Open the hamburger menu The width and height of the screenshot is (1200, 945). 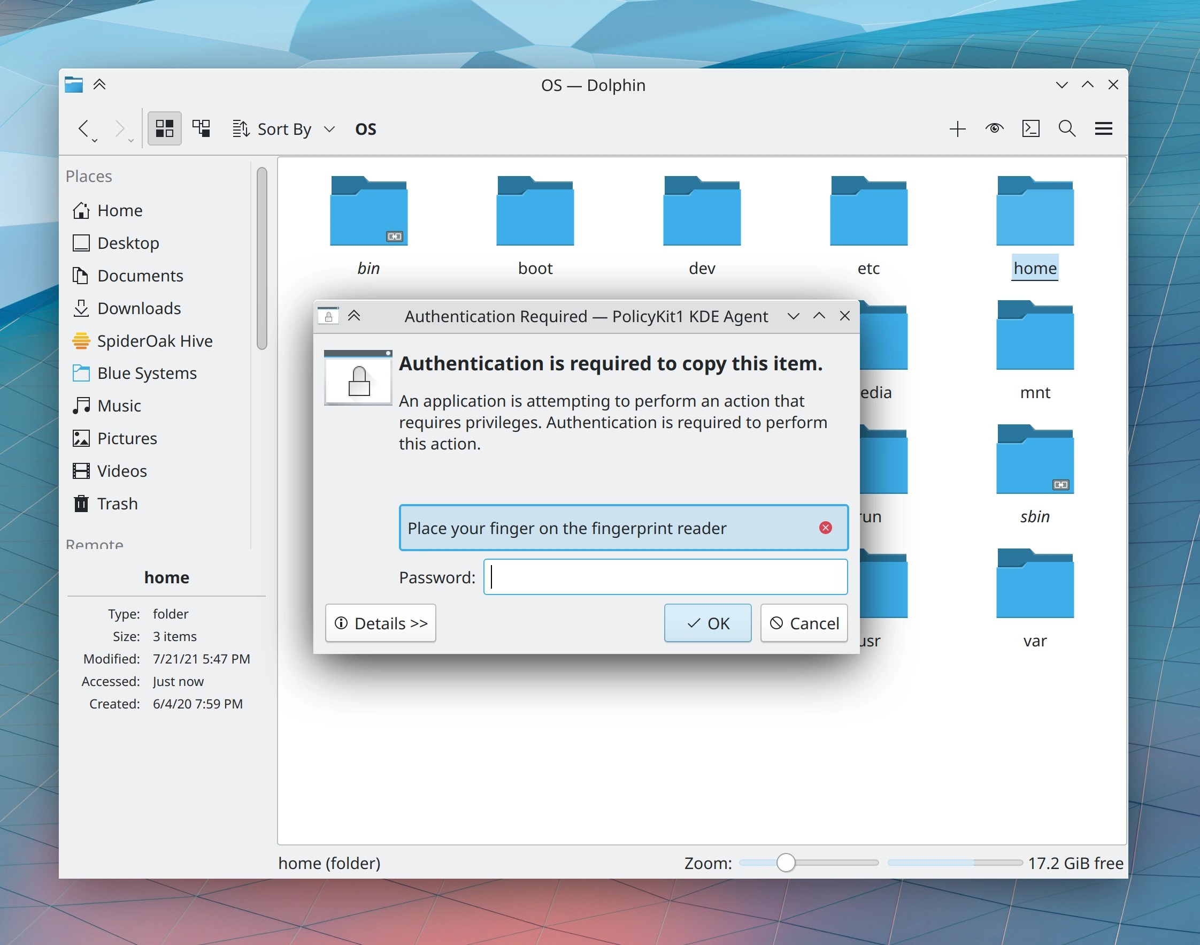(x=1103, y=128)
